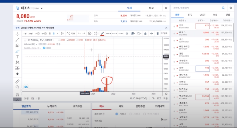Switch to the 보유 holdings tab
This screenshot has width=237, height=128.
pyautogui.click(x=215, y=15)
